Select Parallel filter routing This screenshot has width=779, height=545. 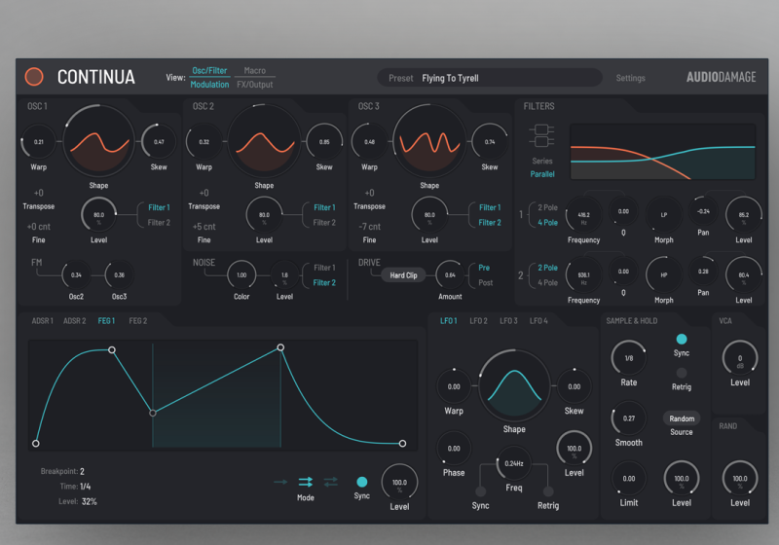(x=542, y=174)
